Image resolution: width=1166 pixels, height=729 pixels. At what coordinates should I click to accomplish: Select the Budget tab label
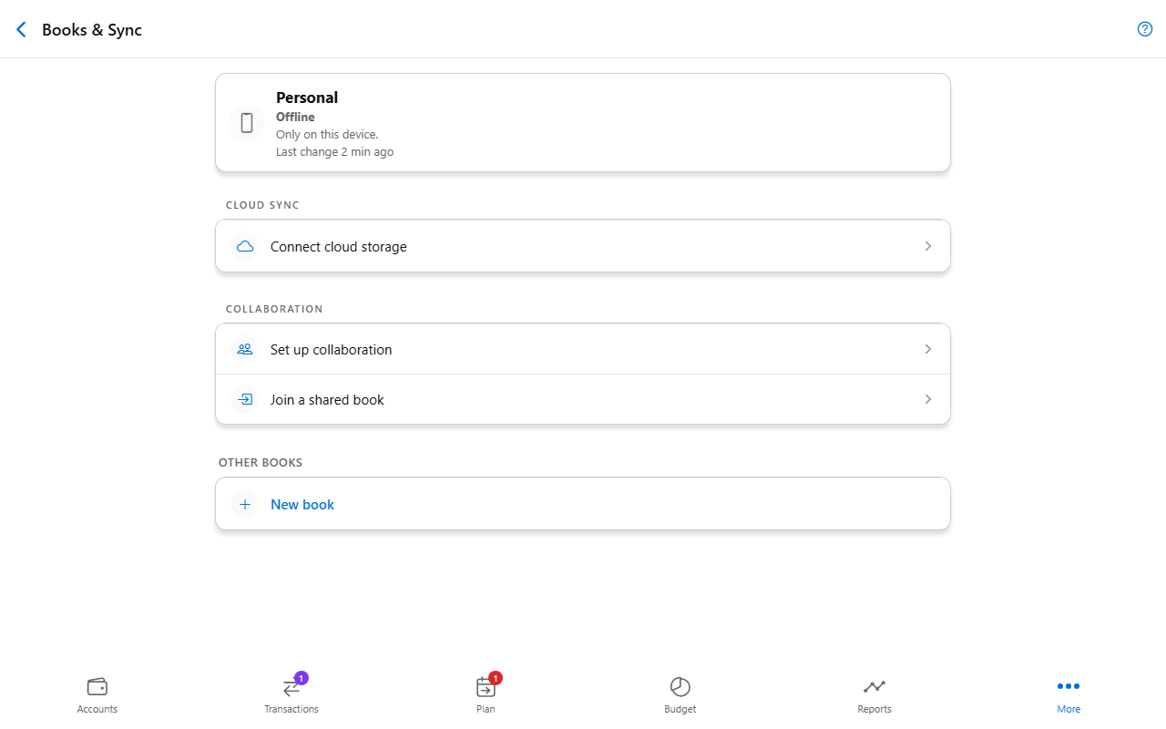(x=680, y=709)
